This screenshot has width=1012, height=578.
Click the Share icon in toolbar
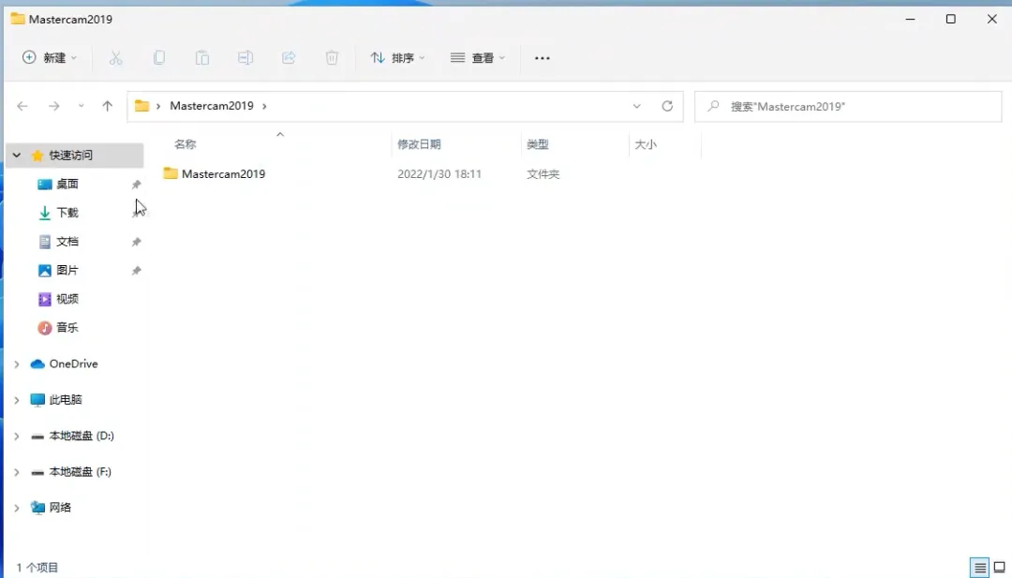click(289, 58)
